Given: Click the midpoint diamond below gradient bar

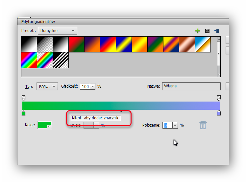Looking at the screenshot, I should tap(121, 111).
